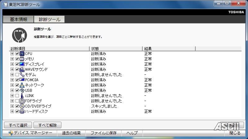Click the app icon in the title bar
The height and width of the screenshot is (139, 248).
[x=5, y=4]
